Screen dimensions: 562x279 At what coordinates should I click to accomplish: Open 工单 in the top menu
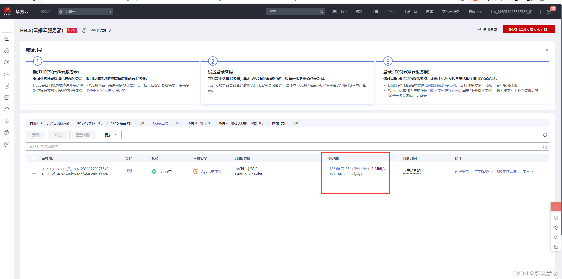point(375,12)
